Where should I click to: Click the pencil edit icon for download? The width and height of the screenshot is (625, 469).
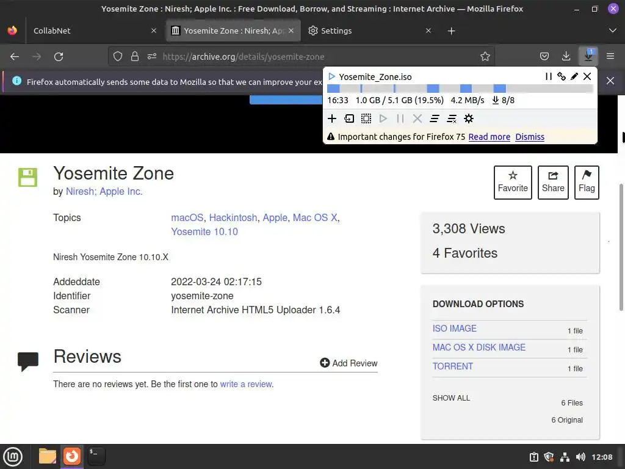[x=574, y=76]
